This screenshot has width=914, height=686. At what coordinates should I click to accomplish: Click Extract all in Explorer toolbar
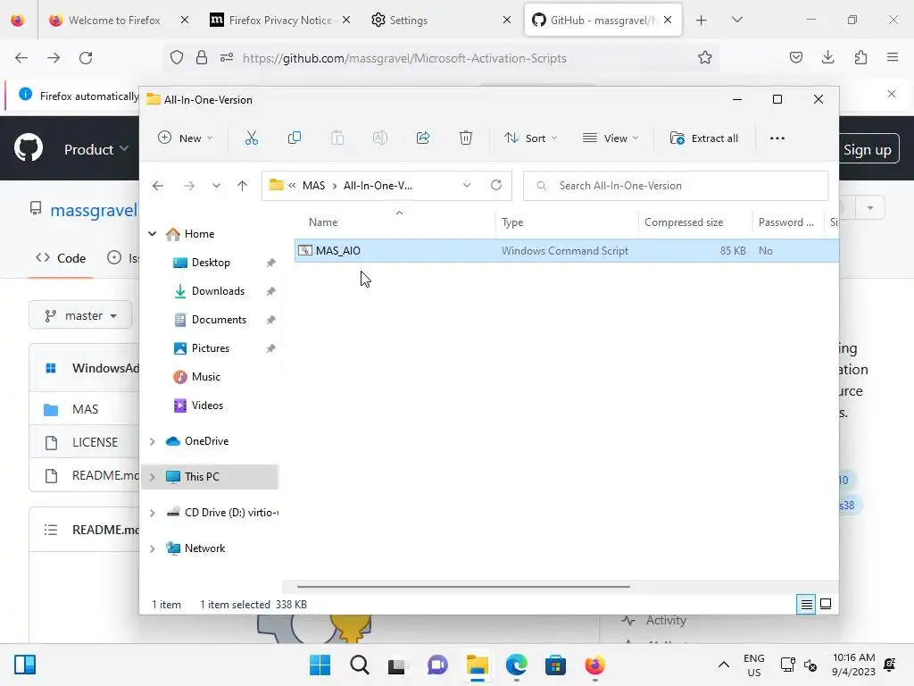(x=703, y=138)
